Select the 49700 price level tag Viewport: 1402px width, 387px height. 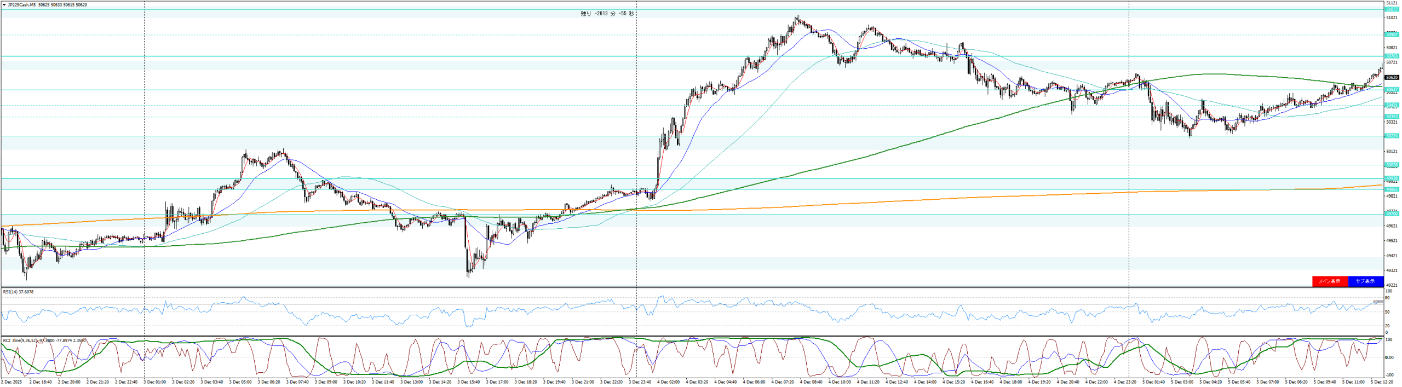1391,214
